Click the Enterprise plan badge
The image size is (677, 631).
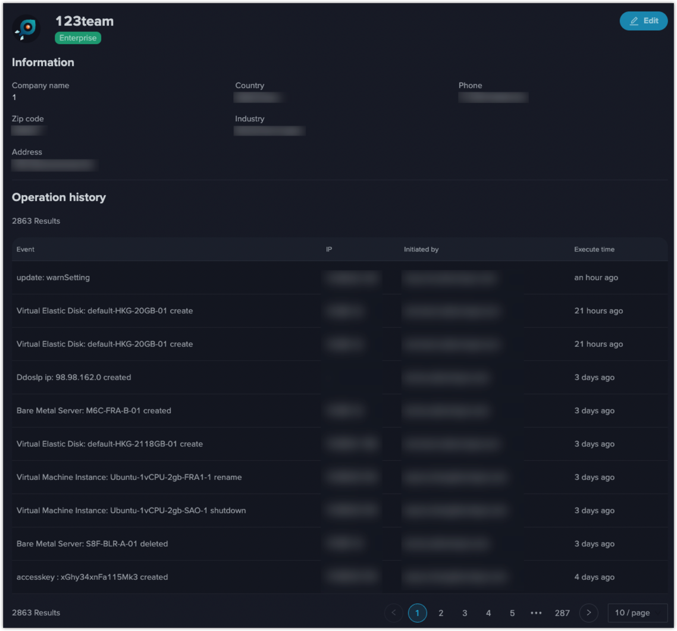click(x=78, y=38)
